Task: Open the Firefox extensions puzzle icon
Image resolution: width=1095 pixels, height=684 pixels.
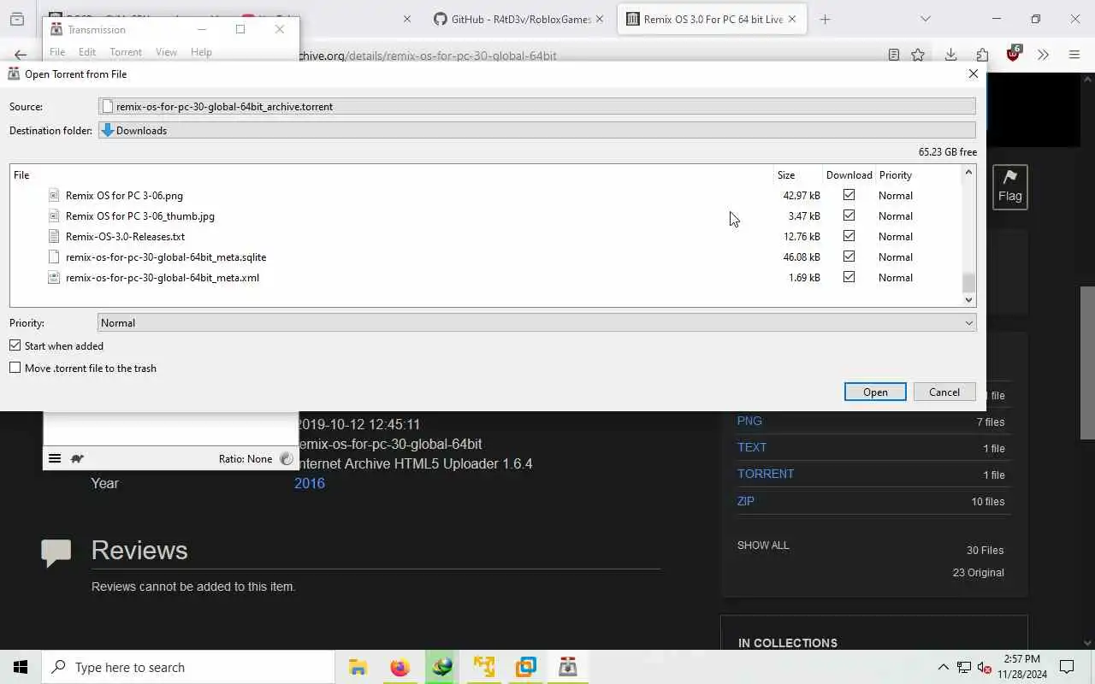Action: coord(982,55)
